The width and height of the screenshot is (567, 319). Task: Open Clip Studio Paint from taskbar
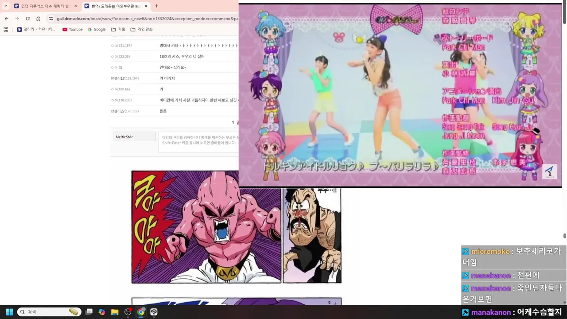[154, 312]
